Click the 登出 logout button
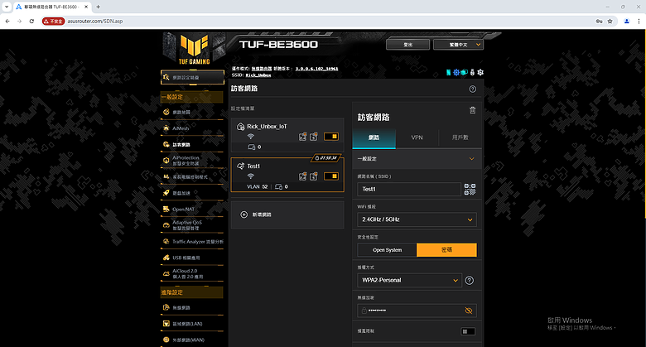This screenshot has height=347, width=646. click(407, 45)
